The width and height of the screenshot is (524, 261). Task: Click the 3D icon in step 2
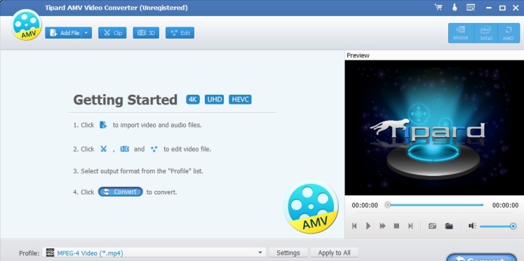pos(125,149)
